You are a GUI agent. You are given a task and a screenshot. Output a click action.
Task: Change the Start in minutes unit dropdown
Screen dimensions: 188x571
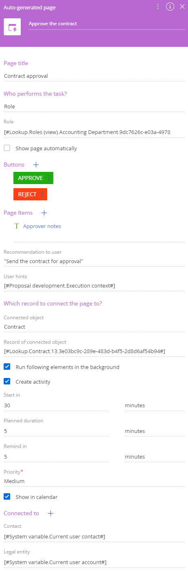pyautogui.click(x=155, y=405)
